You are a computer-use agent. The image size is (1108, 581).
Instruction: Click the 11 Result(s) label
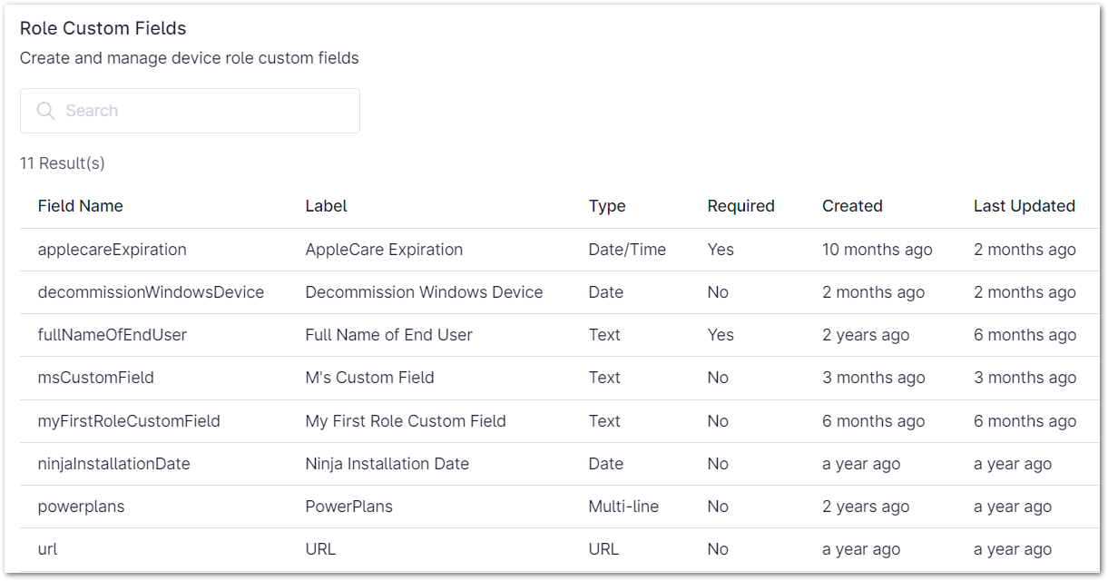tap(62, 163)
